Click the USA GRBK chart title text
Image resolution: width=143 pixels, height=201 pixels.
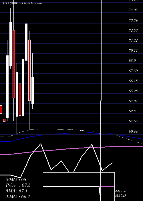pyautogui.click(x=23, y=3)
